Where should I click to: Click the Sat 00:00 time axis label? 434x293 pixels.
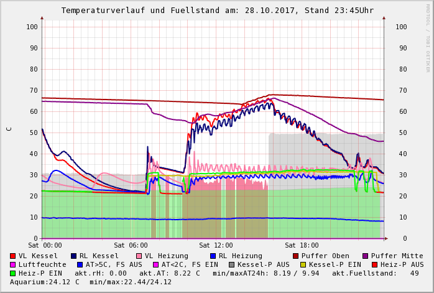point(45,246)
